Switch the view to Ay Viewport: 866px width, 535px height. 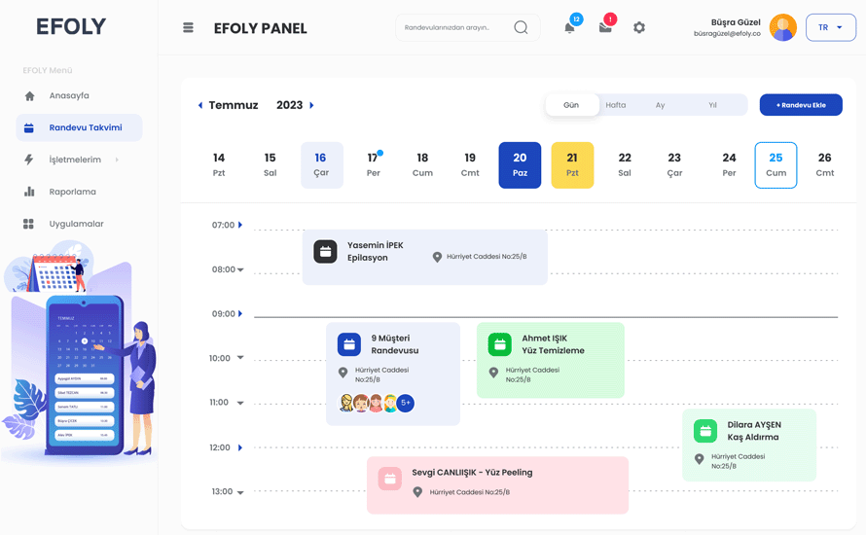click(x=660, y=105)
